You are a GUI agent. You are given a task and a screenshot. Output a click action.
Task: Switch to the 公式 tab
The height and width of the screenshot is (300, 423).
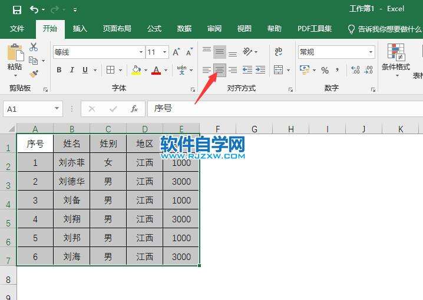(x=154, y=29)
